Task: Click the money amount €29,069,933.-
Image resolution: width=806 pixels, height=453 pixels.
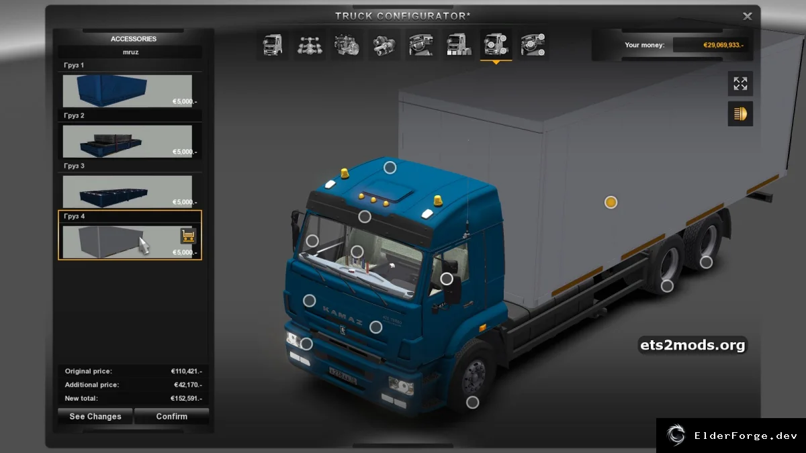Action: [724, 45]
